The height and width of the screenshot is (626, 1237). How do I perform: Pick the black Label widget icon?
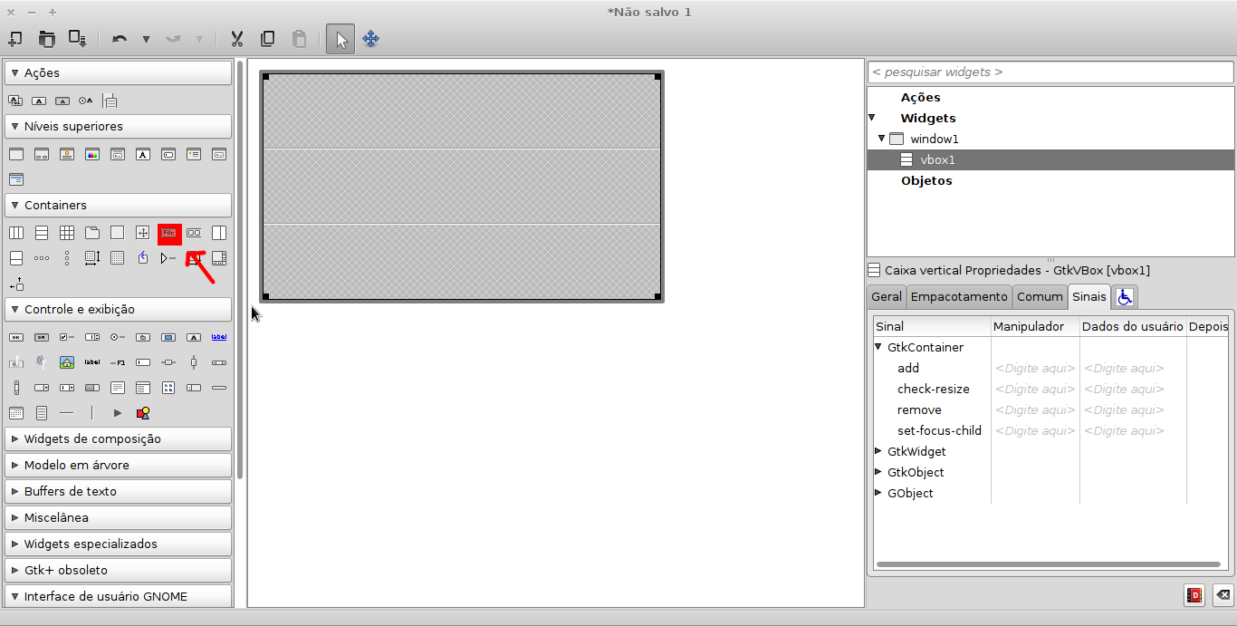click(92, 362)
